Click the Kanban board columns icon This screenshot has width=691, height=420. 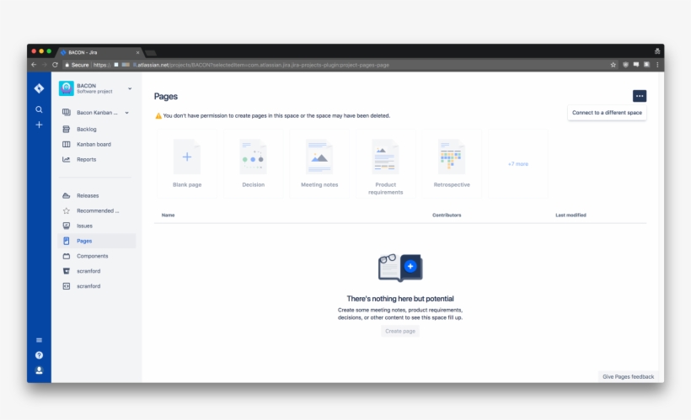(66, 144)
